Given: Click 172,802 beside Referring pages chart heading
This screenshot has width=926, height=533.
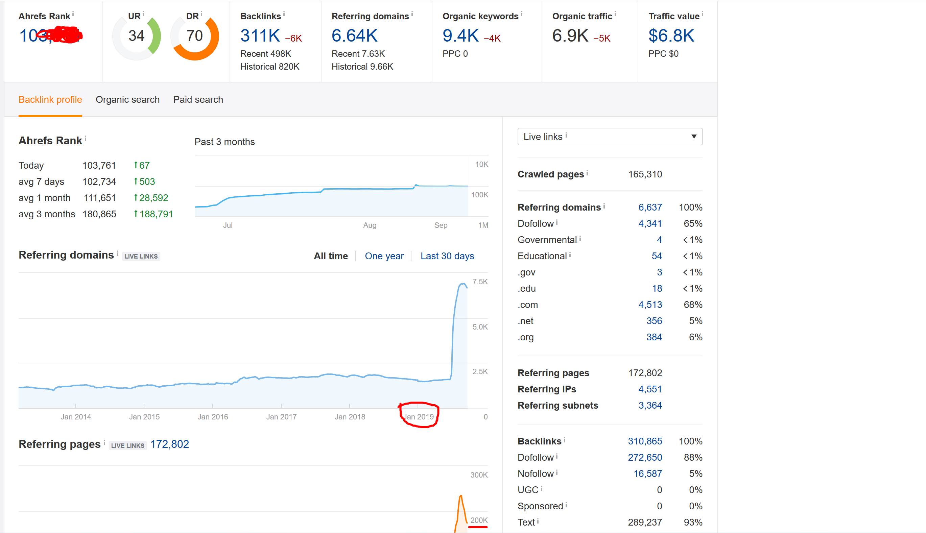Looking at the screenshot, I should pyautogui.click(x=169, y=444).
